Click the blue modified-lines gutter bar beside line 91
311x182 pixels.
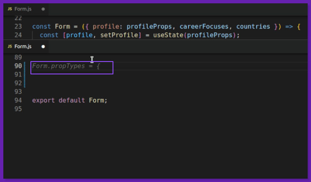[25, 75]
